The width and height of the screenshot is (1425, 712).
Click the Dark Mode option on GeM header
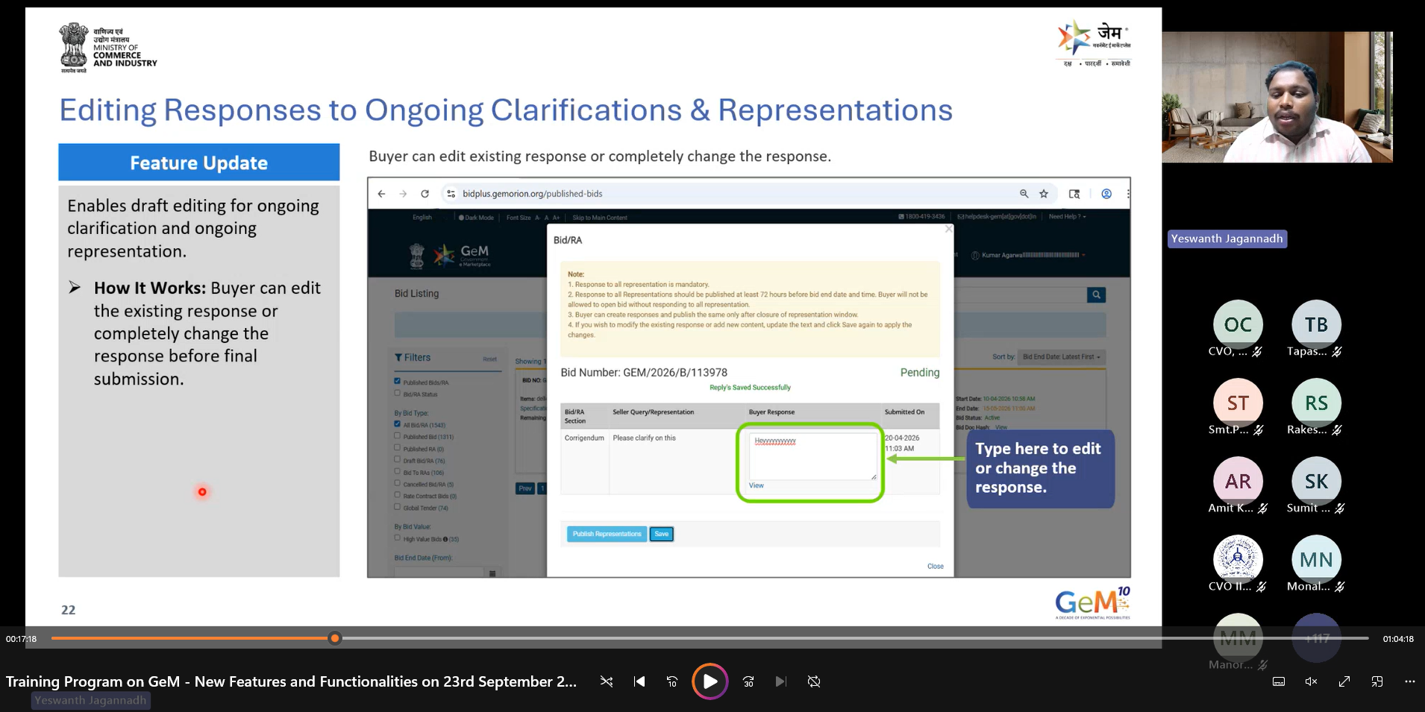pos(476,218)
